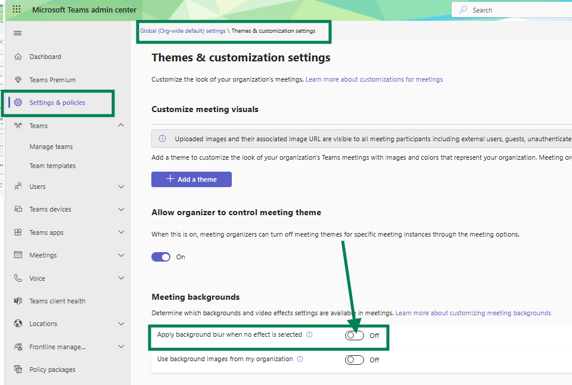
Task: Click the Voice phone icon
Action: click(18, 278)
